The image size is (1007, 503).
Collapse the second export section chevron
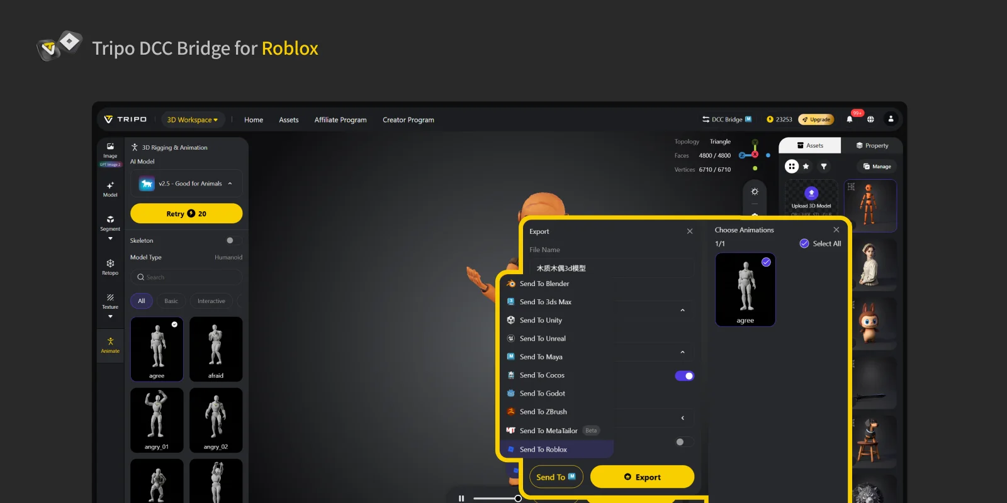pos(682,352)
